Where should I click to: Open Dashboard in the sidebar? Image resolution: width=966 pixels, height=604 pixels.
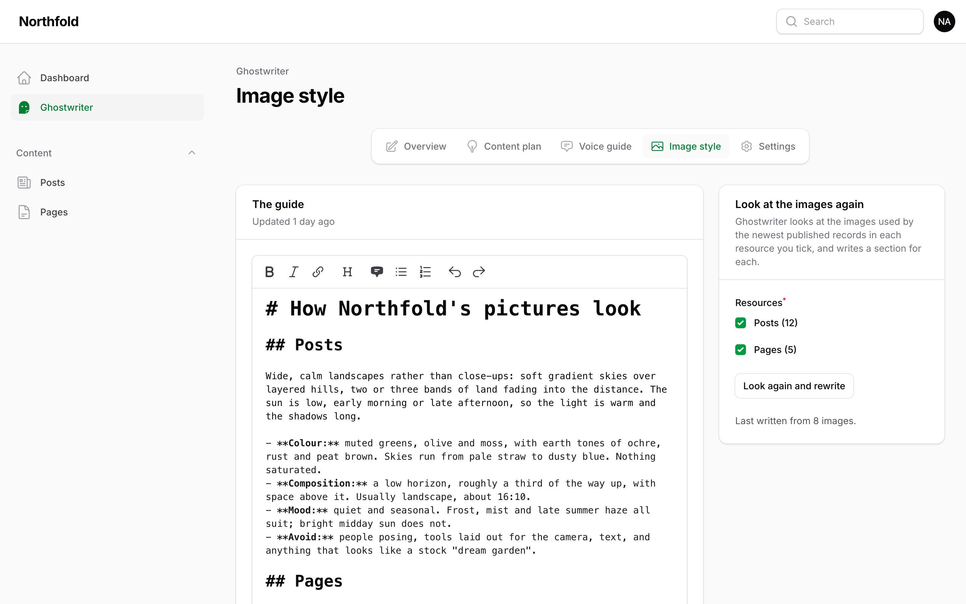coord(107,78)
